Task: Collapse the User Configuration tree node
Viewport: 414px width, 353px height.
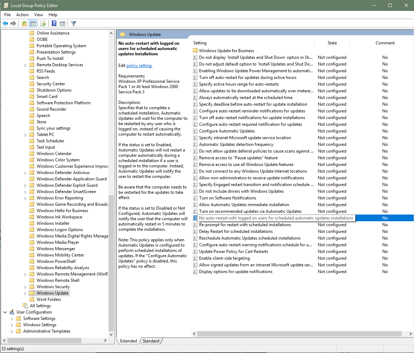Action: pos(5,312)
